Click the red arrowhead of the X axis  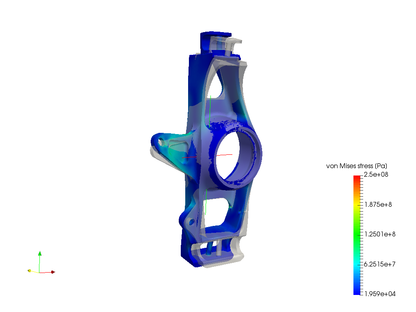pyautogui.click(x=52, y=273)
